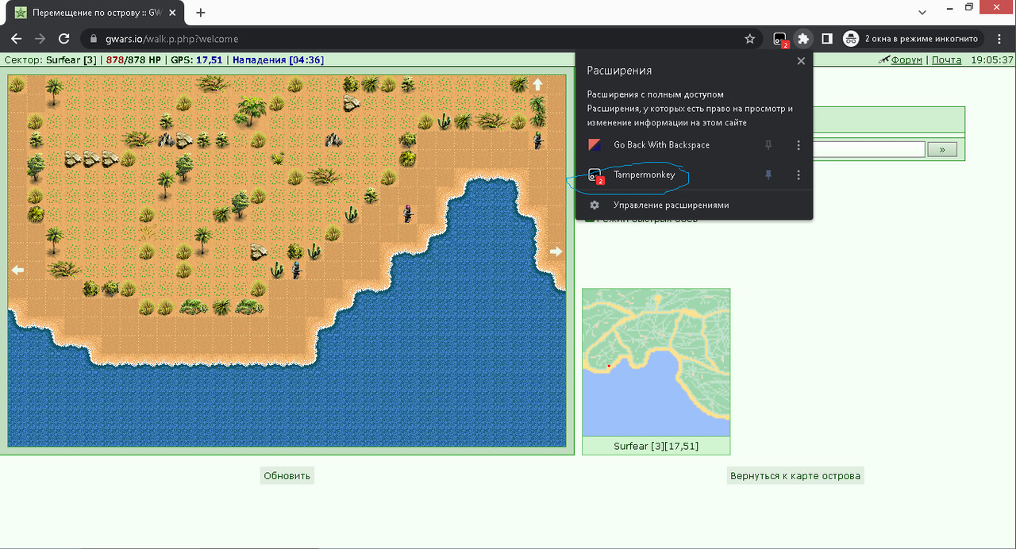Image resolution: width=1016 pixels, height=549 pixels.
Task: Open the Форум link
Action: pyautogui.click(x=906, y=60)
